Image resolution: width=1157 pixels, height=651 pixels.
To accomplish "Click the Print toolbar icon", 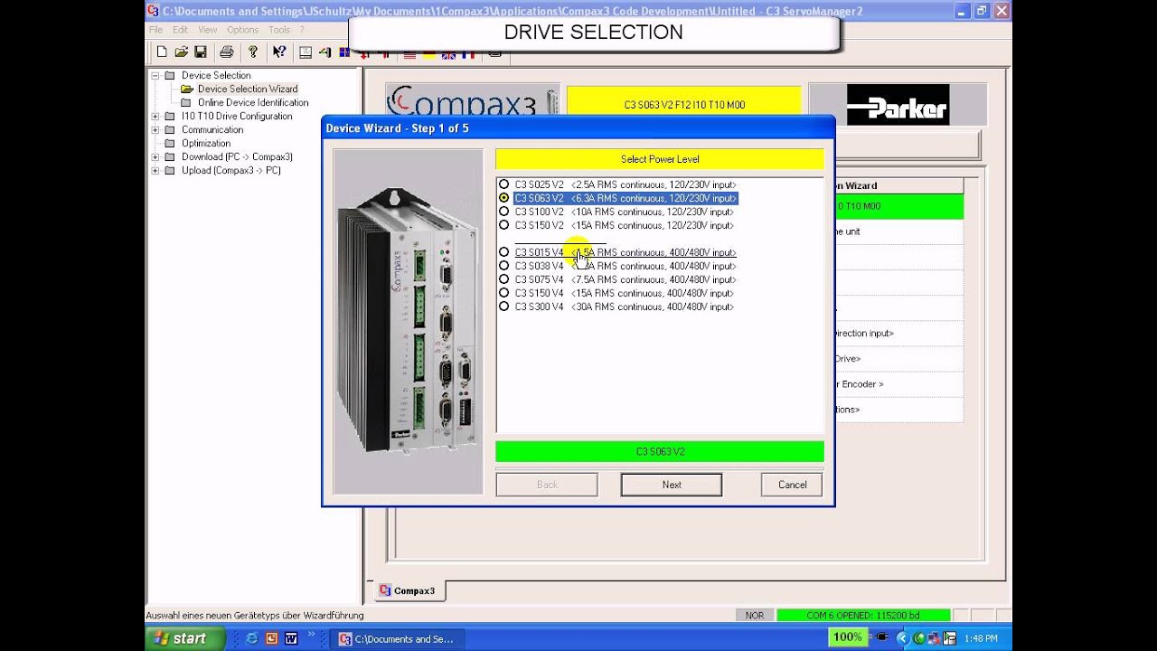I will tap(227, 52).
